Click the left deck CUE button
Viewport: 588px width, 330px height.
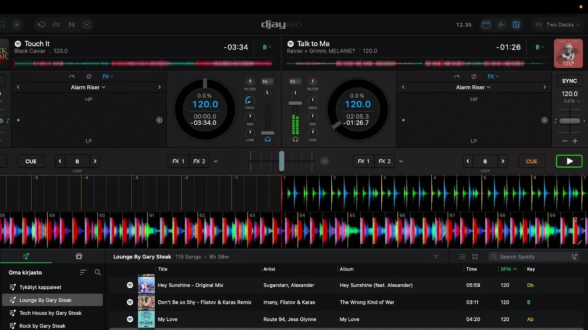click(x=31, y=161)
